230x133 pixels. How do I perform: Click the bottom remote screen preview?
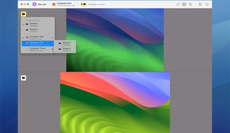(x=115, y=102)
